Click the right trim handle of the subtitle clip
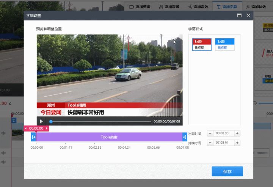This screenshot has height=187, width=273. 185,137
